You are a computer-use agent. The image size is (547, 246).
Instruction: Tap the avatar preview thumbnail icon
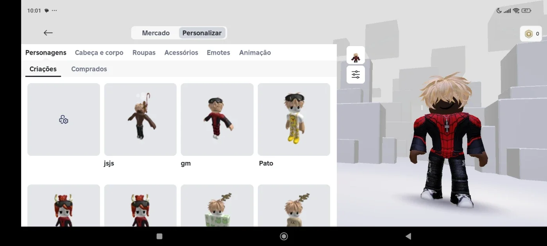pos(356,55)
